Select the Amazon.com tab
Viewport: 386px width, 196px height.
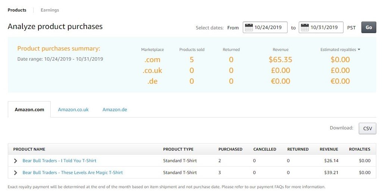[29, 110]
